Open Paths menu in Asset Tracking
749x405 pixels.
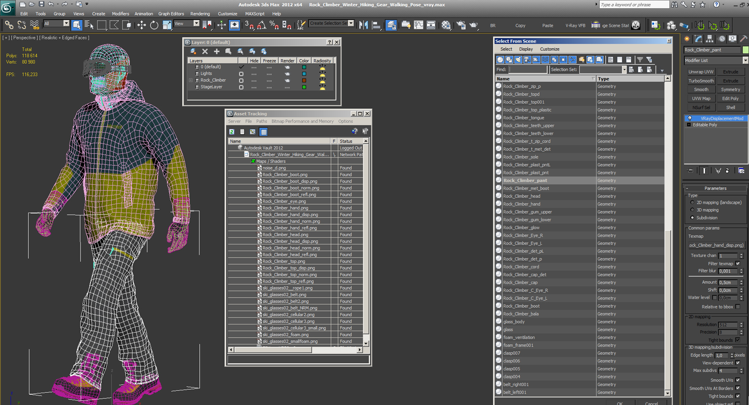click(x=262, y=121)
